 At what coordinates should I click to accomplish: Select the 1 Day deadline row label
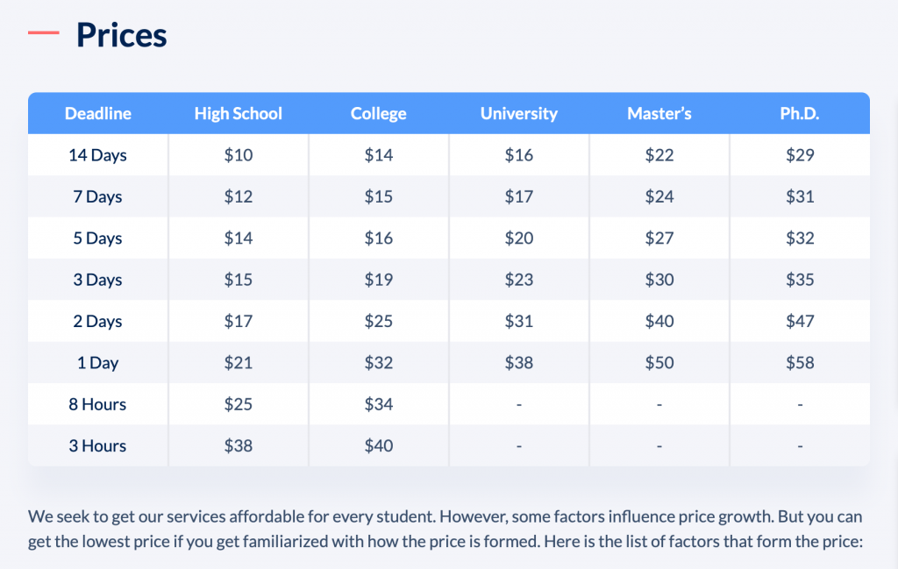pos(98,363)
